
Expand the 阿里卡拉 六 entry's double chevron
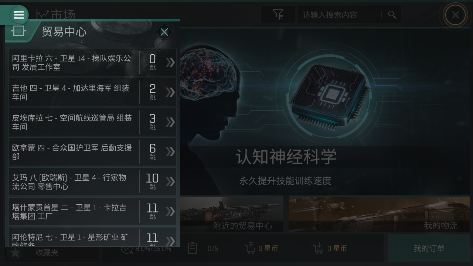pyautogui.click(x=170, y=62)
